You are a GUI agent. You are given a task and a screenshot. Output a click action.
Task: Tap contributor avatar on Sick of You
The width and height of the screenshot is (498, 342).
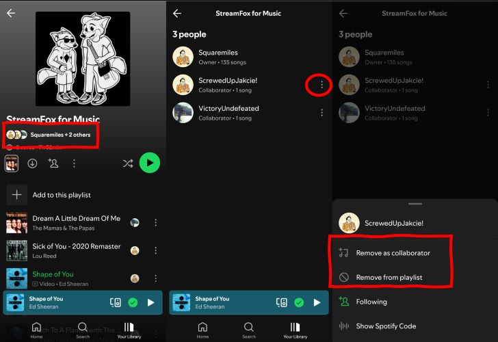pos(135,250)
